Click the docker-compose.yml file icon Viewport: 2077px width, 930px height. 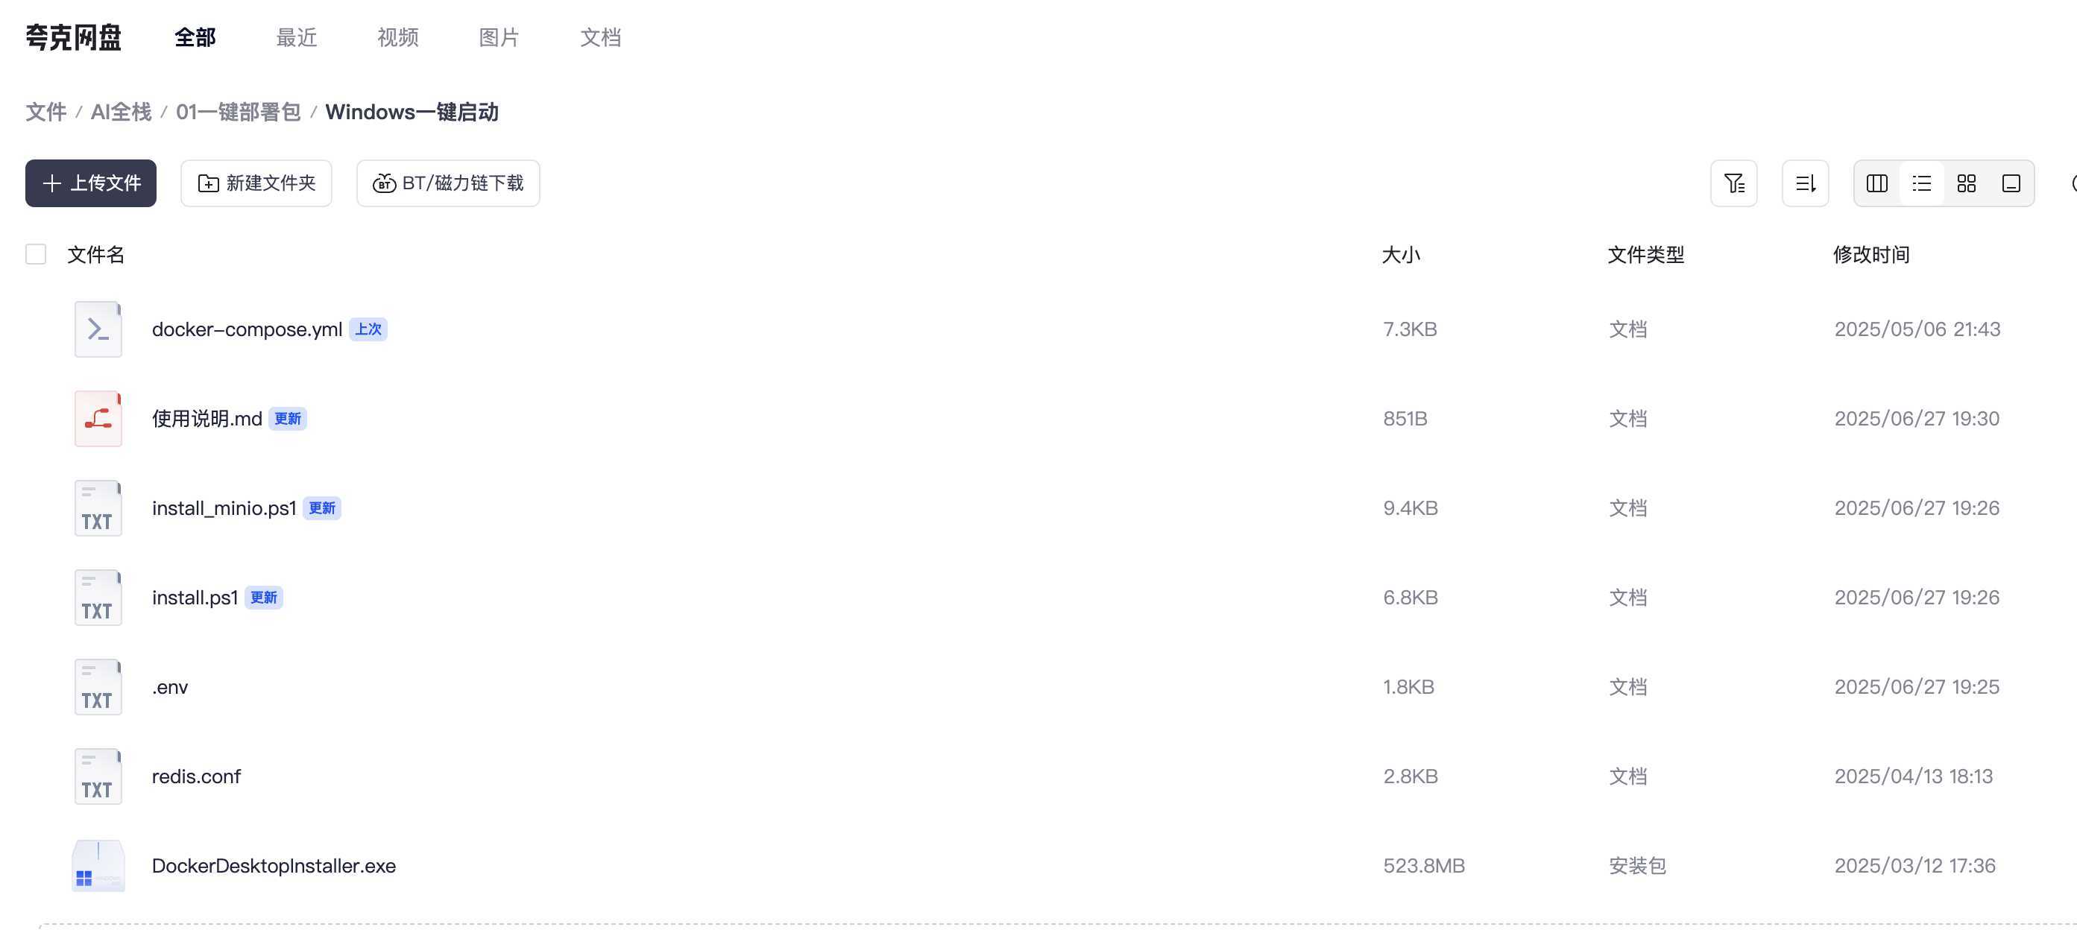(98, 329)
